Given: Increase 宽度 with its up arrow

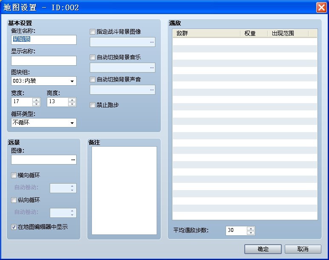Looking at the screenshot, I should (36, 100).
